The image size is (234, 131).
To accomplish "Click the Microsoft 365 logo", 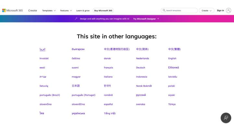I will tap(12, 10).
